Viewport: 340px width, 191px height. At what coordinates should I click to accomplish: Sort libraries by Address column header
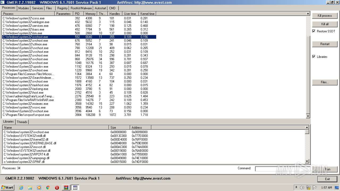pyautogui.click(x=141, y=128)
